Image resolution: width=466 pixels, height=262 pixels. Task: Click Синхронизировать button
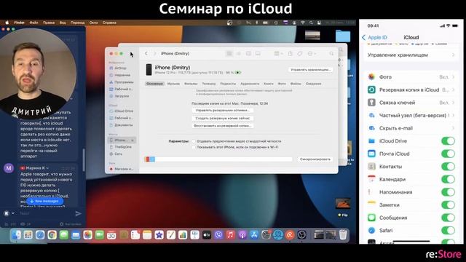pos(315,159)
